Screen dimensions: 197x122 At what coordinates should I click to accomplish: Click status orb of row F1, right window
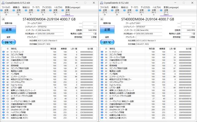click(102, 115)
